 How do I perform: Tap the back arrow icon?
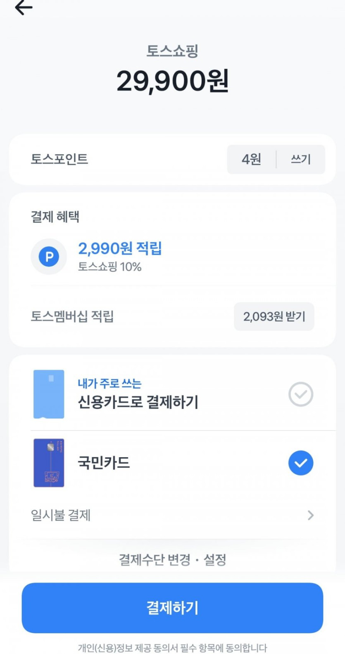(x=24, y=7)
